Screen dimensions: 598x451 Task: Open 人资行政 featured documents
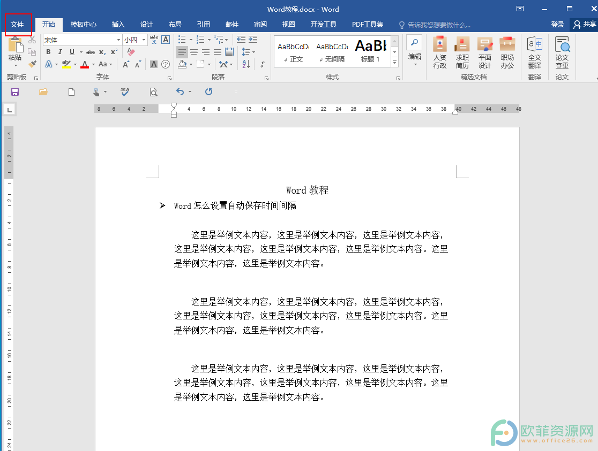tap(440, 53)
